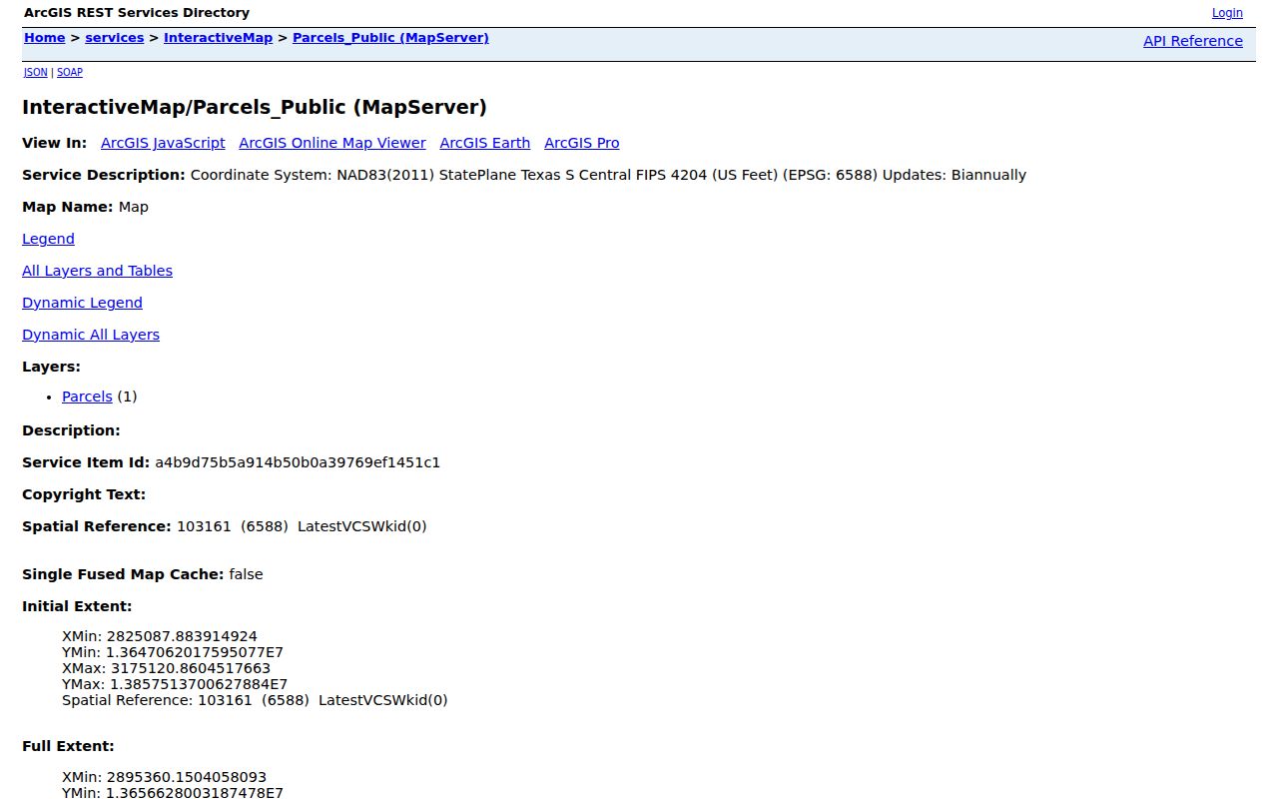Open the services breadcrumb link
Screen dimensions: 1278x799
click(115, 38)
